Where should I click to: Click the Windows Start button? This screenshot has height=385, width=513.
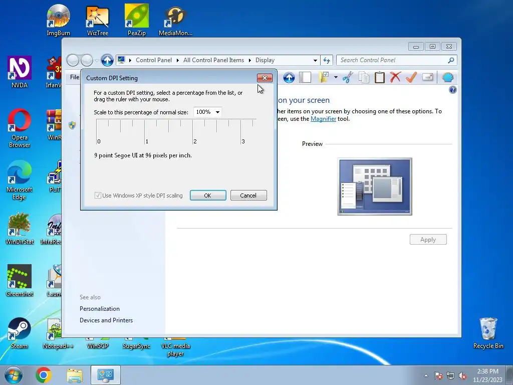point(14,375)
